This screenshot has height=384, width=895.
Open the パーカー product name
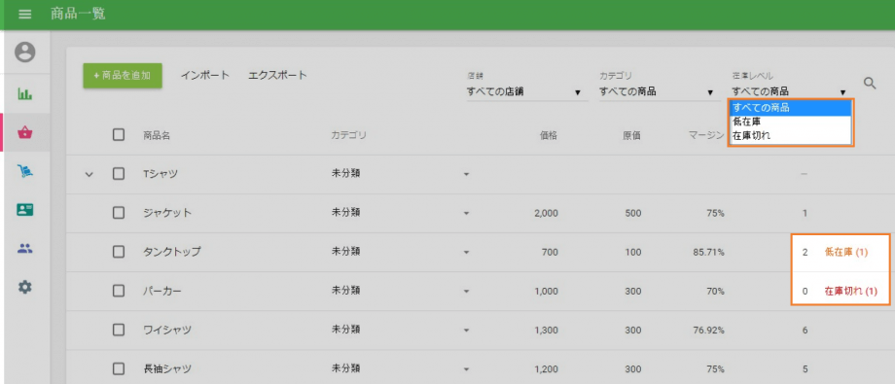(162, 291)
